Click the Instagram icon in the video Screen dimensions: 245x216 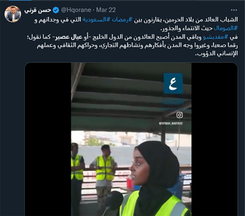(179, 115)
